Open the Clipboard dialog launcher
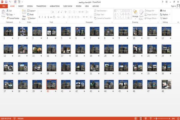 coord(19,22)
